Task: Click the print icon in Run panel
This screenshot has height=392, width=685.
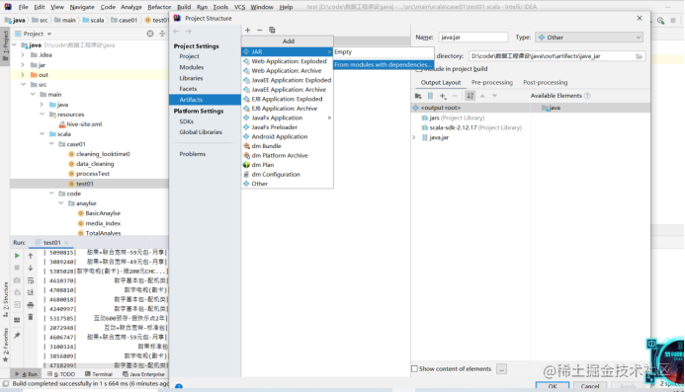Action: pyautogui.click(x=30, y=305)
